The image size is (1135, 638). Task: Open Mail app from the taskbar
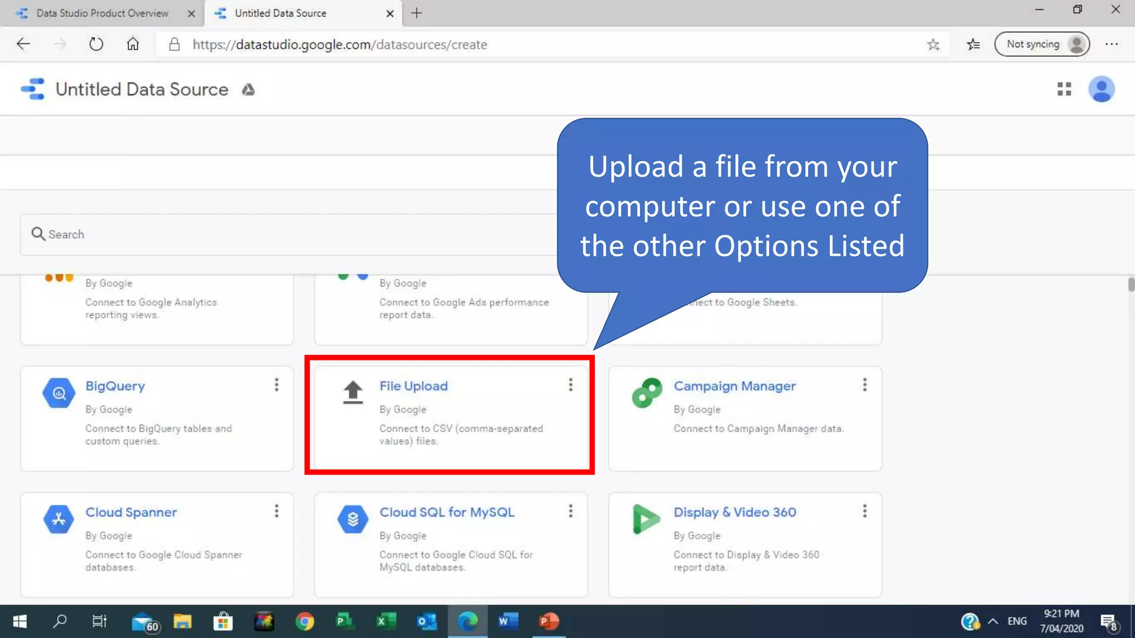(x=145, y=622)
